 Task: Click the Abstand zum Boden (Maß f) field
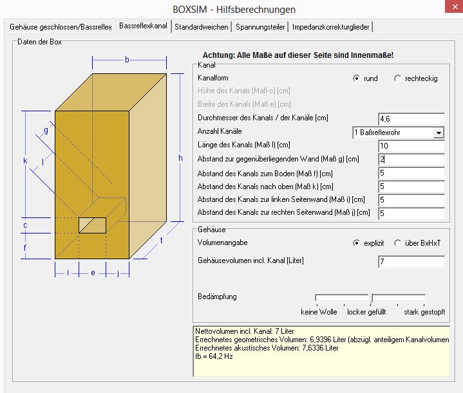(411, 173)
